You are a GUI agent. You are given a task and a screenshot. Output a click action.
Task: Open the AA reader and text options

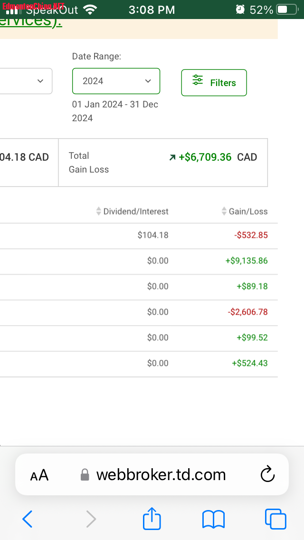tap(39, 475)
